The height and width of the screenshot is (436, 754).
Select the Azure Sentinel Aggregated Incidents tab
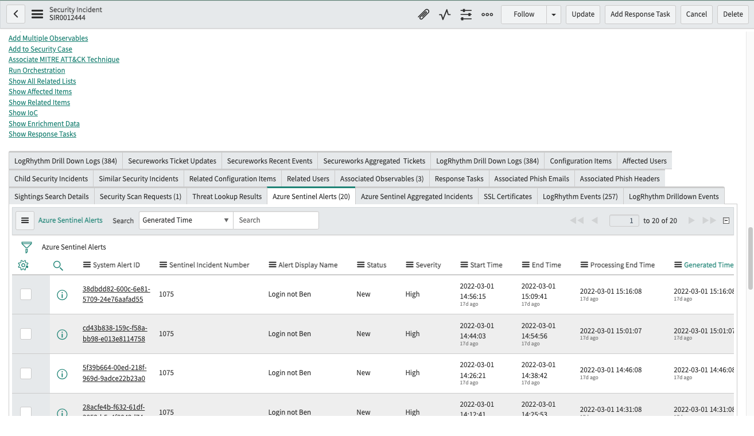(417, 196)
